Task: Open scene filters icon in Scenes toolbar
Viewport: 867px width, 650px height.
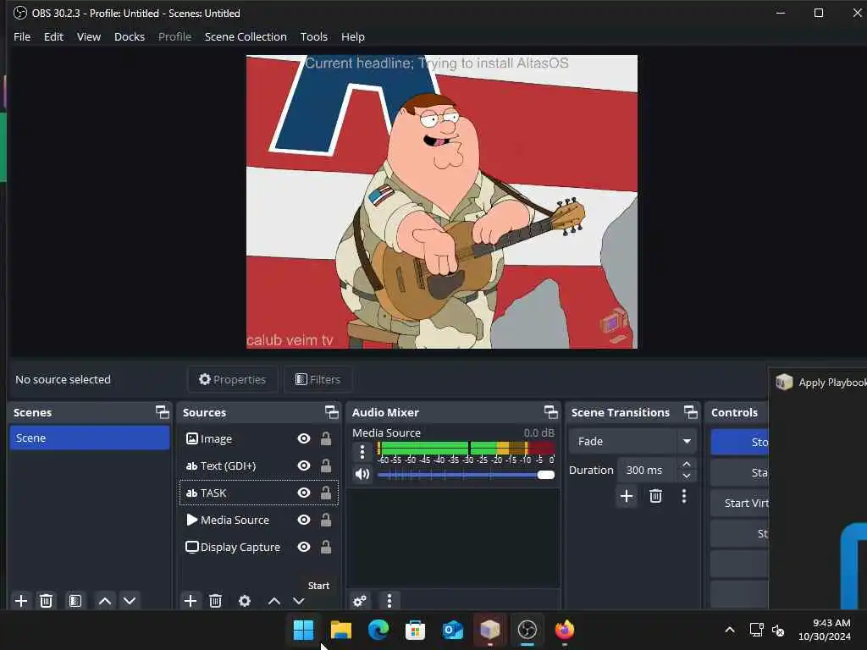Action: click(x=75, y=601)
